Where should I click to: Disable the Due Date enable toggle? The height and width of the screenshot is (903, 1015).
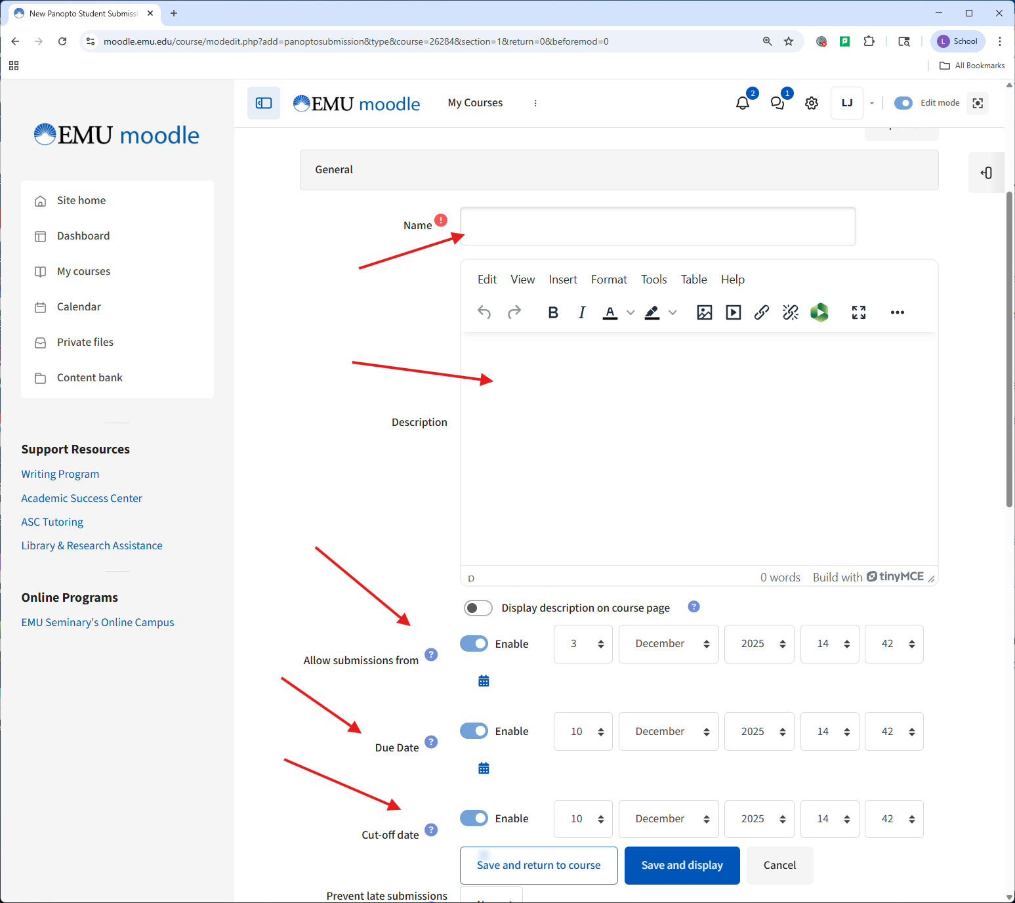coord(474,731)
